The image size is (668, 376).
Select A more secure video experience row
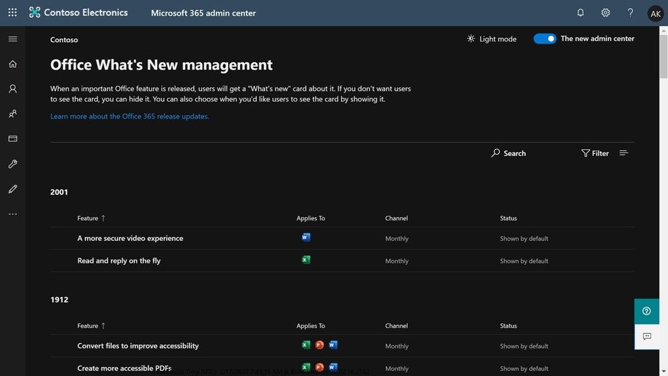342,238
